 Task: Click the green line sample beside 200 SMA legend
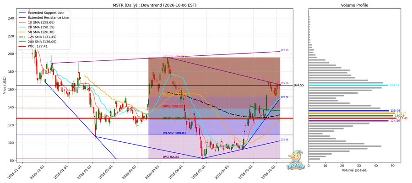tap(22, 41)
